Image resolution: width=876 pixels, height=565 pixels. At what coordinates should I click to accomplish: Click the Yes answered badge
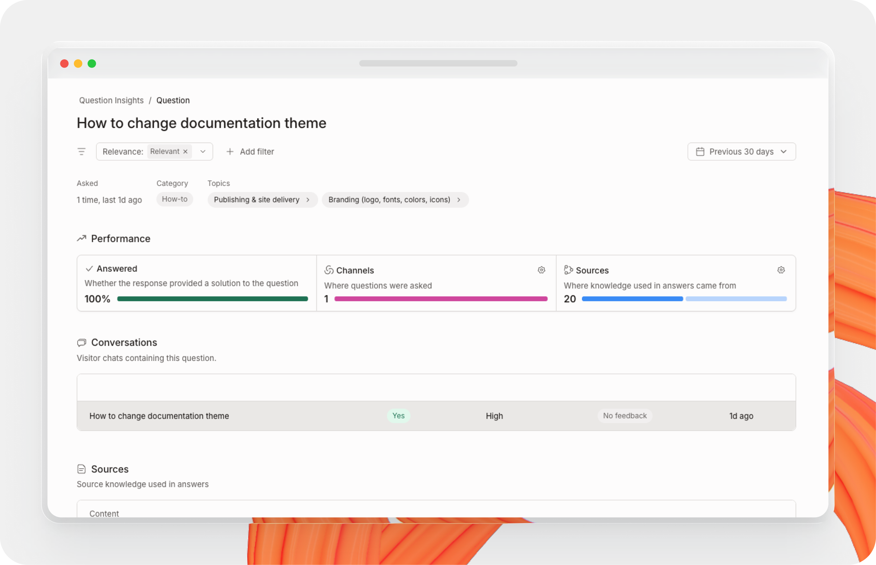tap(398, 416)
